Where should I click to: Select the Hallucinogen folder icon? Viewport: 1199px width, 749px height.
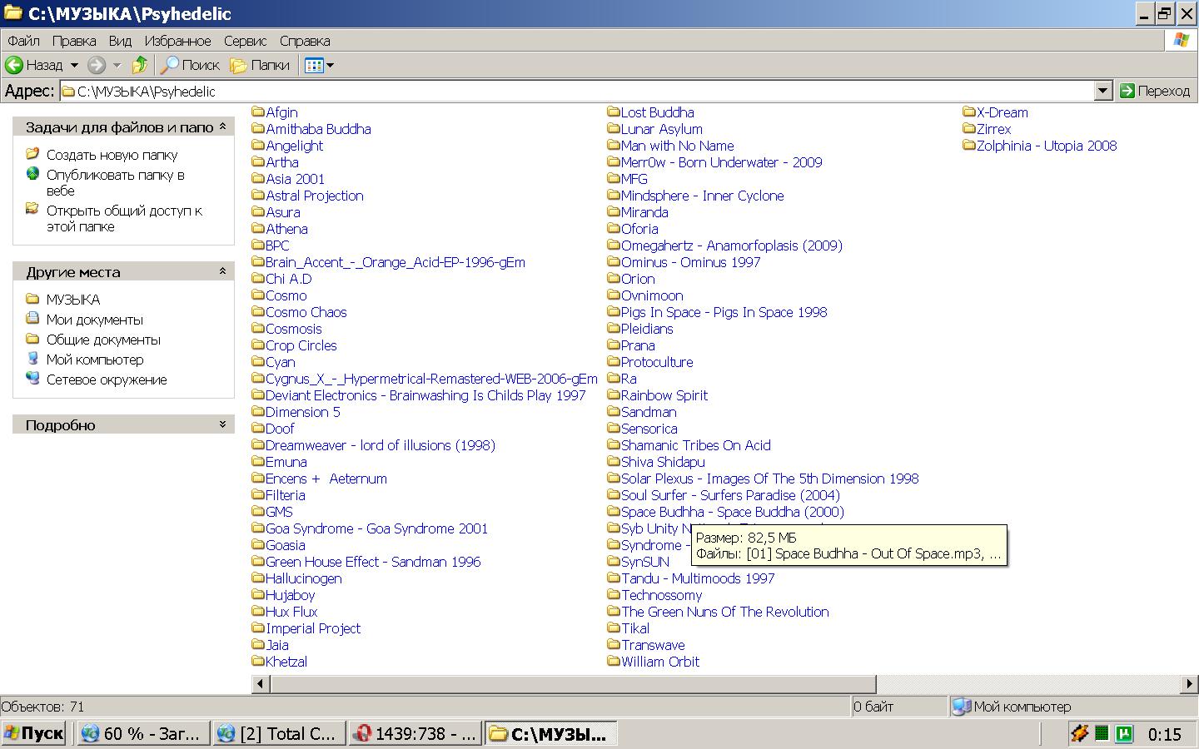258,578
